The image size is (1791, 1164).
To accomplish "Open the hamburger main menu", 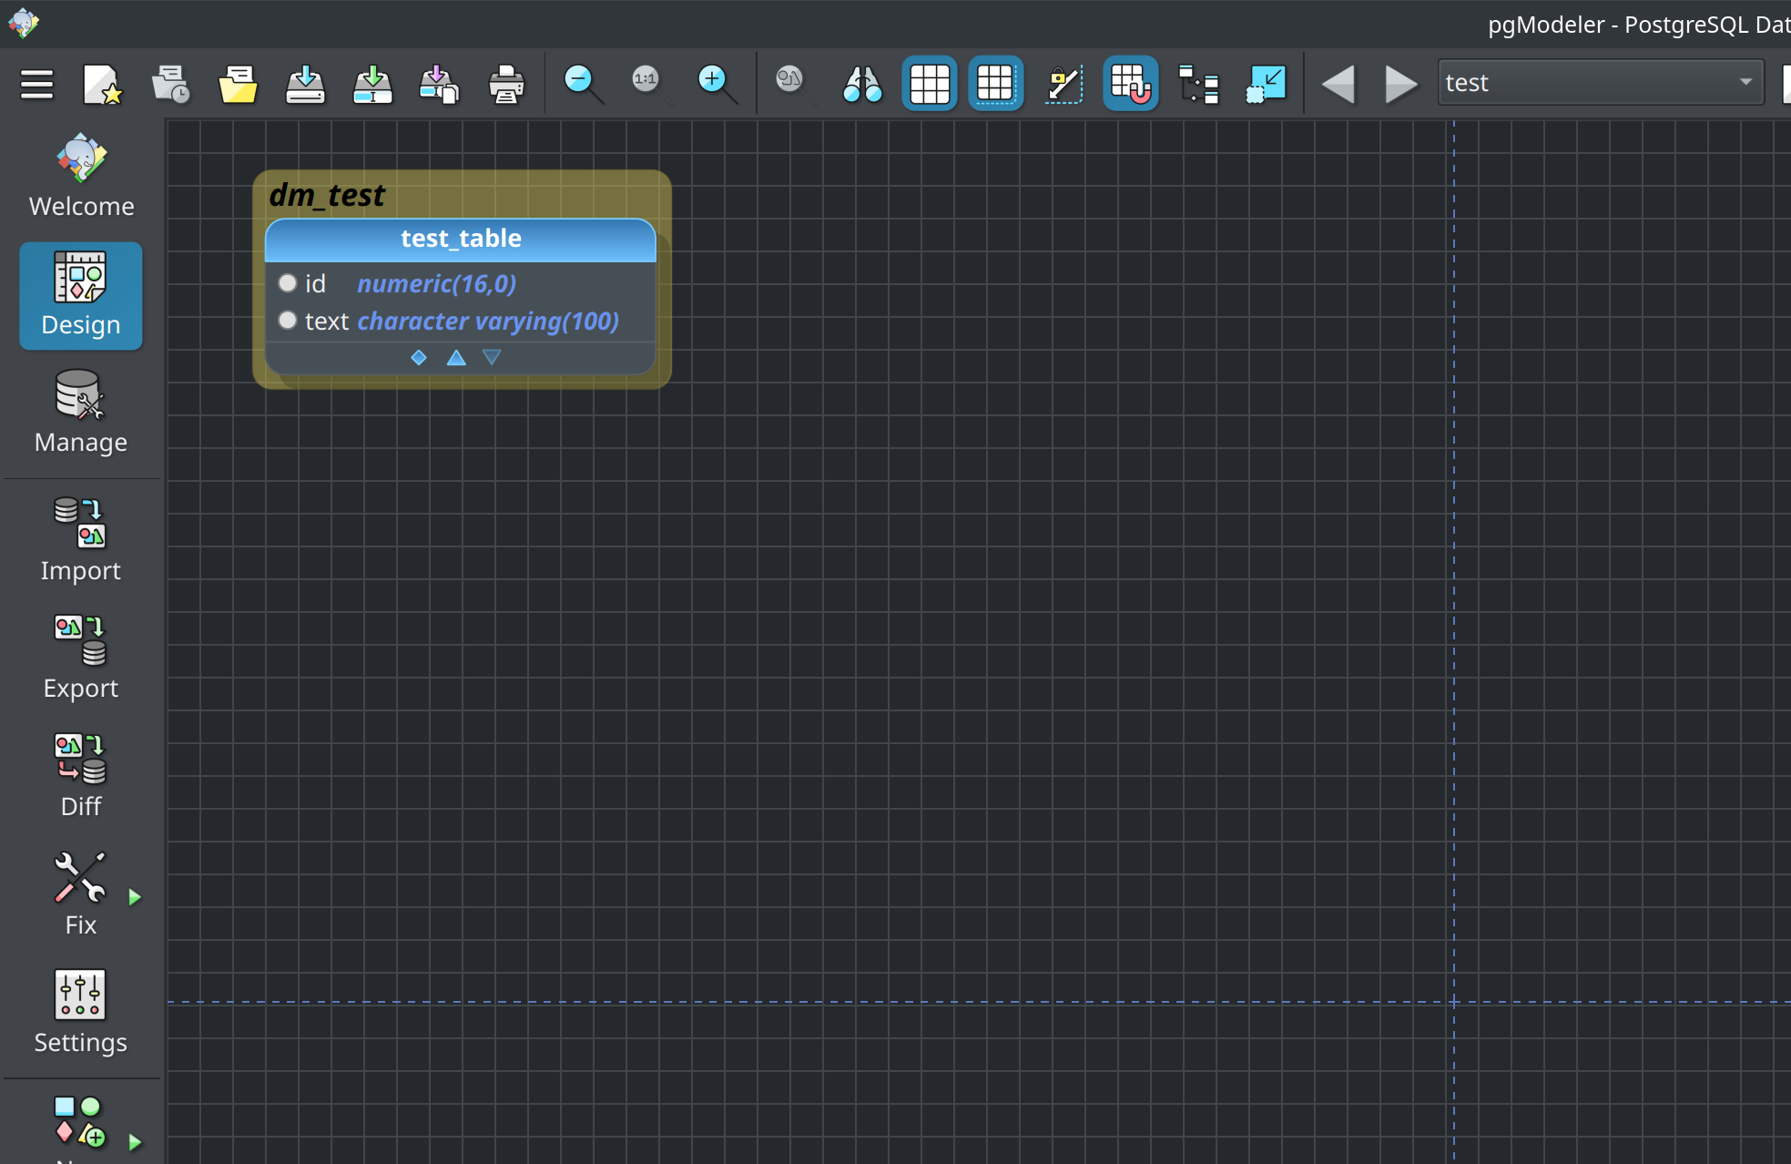I will coord(36,84).
